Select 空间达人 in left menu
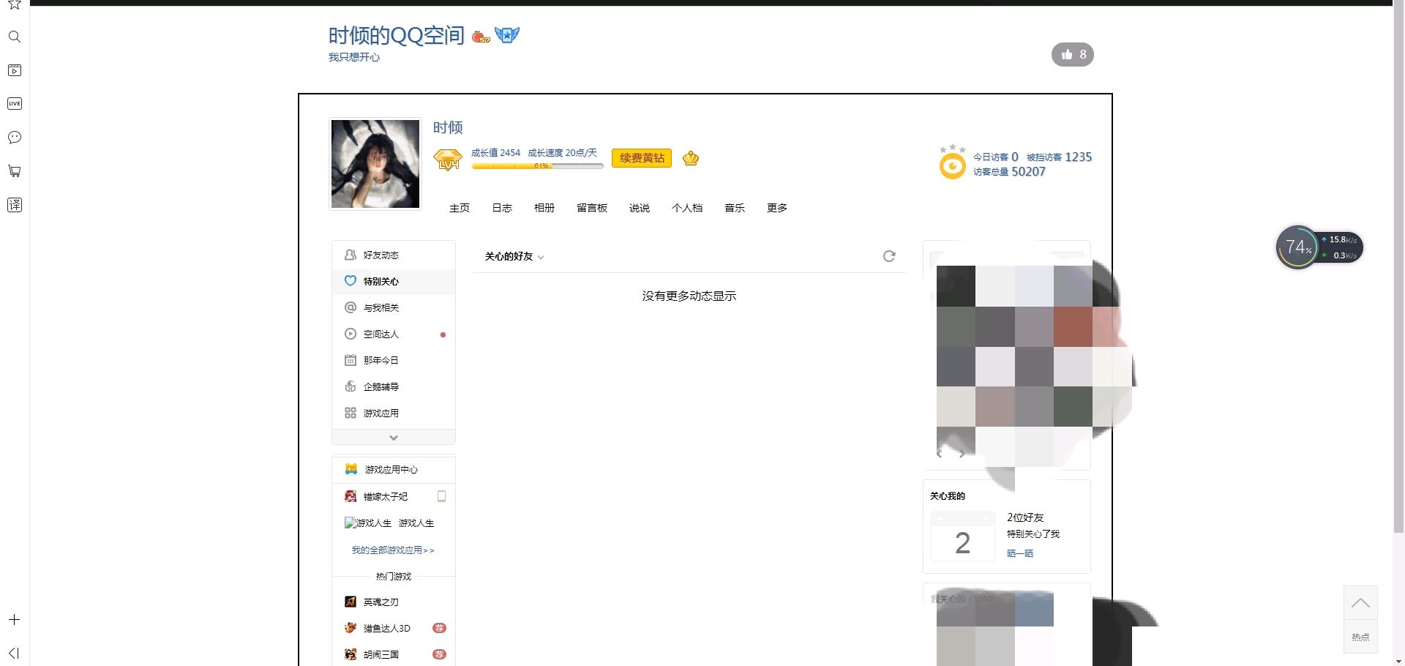 pyautogui.click(x=394, y=334)
